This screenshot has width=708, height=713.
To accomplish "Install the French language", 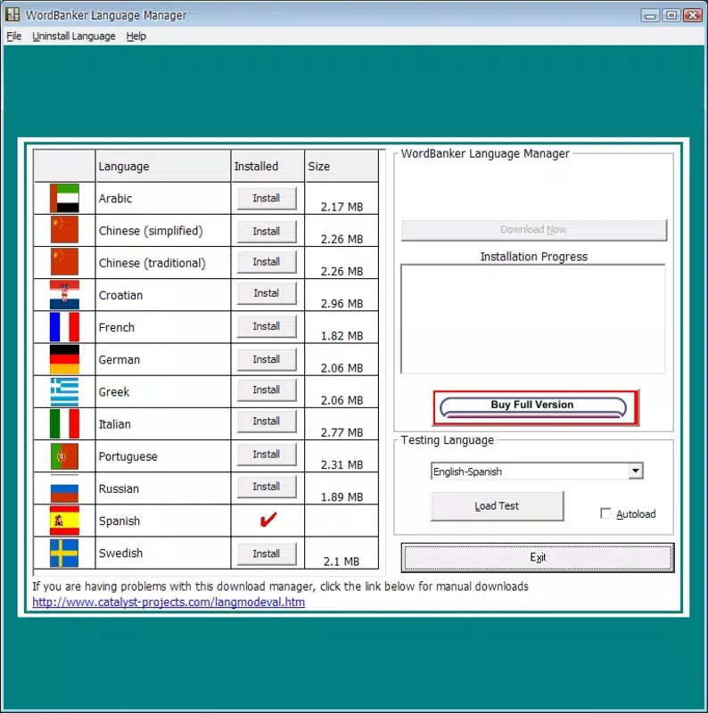I will (x=267, y=326).
